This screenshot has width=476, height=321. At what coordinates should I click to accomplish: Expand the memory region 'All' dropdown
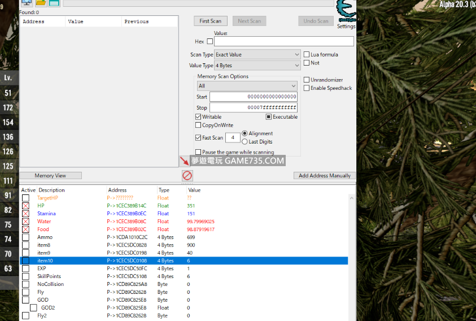[x=247, y=86]
